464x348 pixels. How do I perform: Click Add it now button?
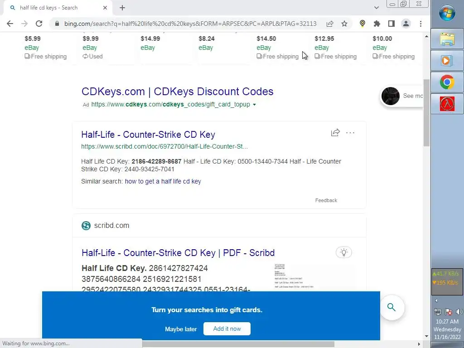tap(227, 329)
